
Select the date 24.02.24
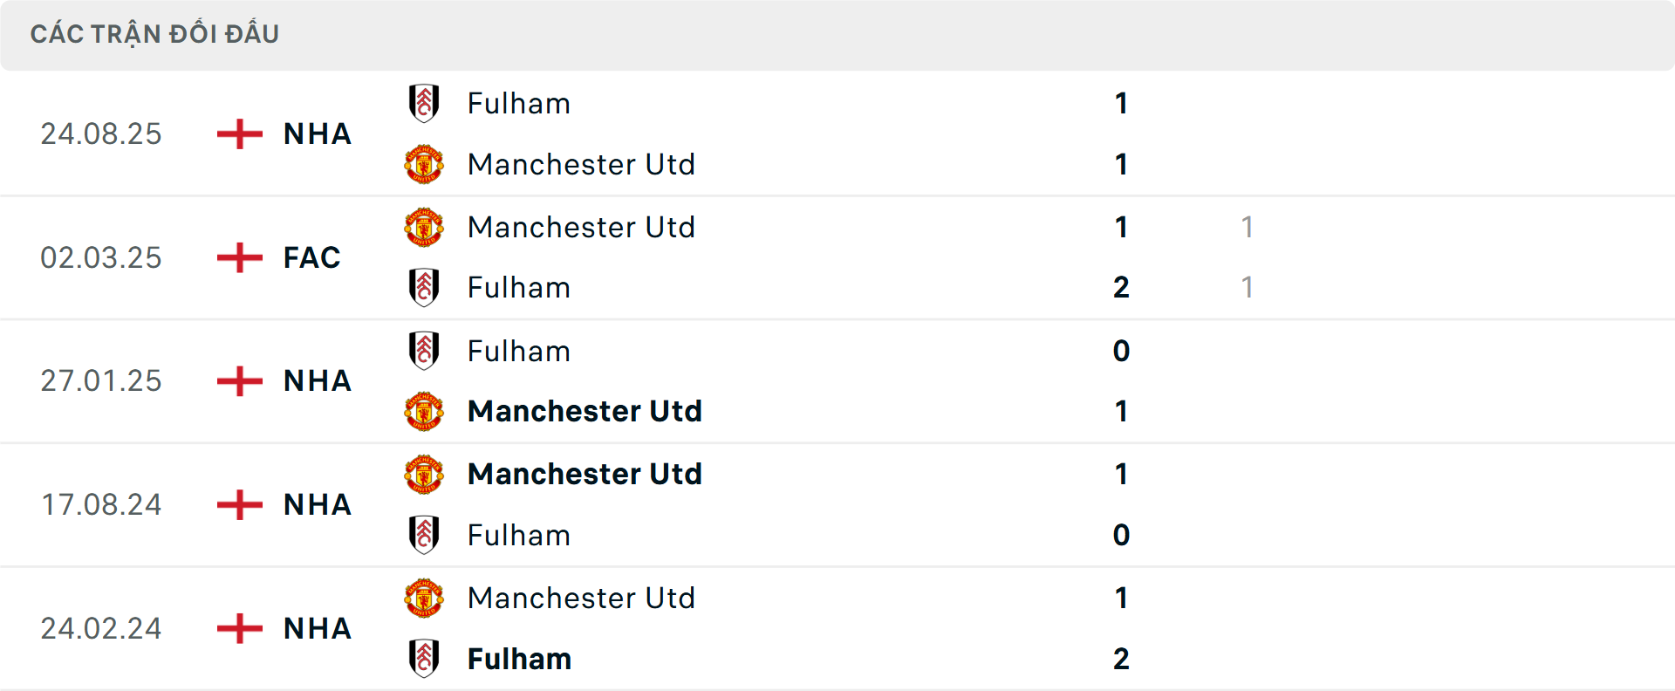(101, 628)
